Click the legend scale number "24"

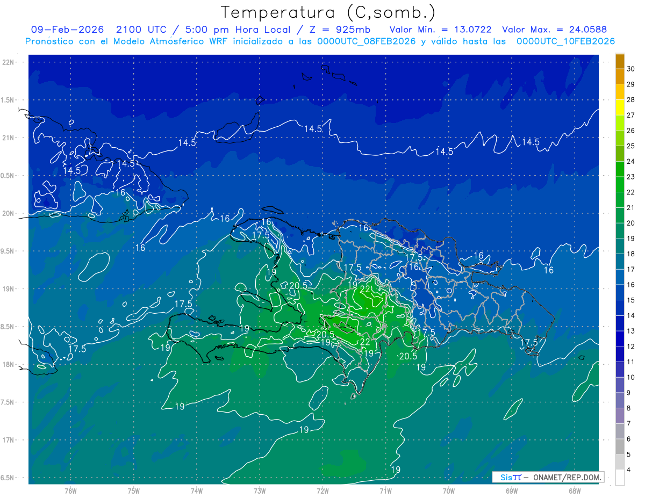point(631,161)
